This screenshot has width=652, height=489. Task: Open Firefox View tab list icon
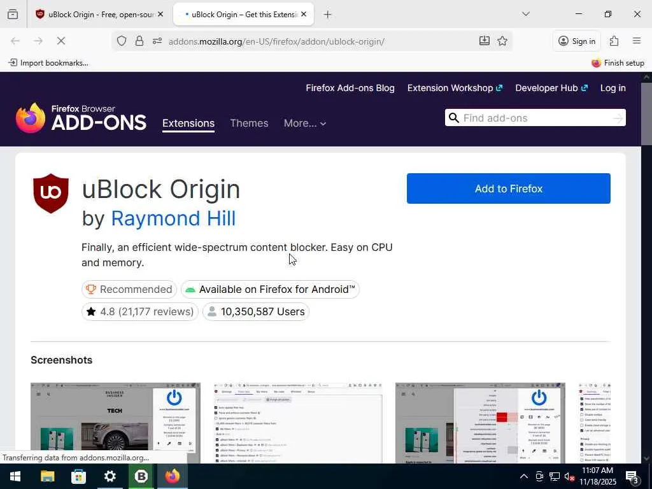13,14
